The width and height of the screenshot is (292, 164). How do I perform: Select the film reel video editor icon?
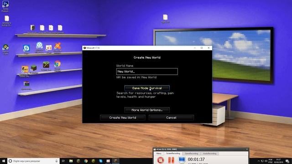[39, 47]
